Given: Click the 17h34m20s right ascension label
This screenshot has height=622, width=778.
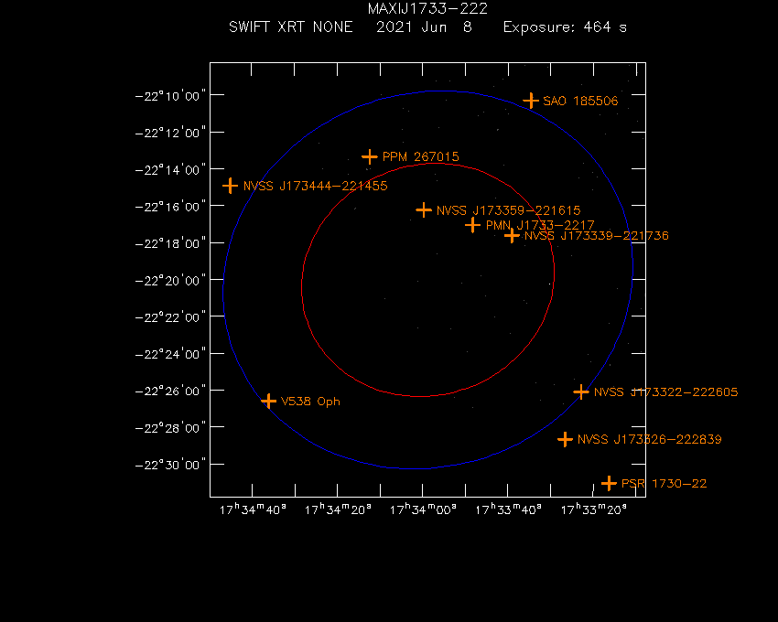Looking at the screenshot, I should [338, 509].
